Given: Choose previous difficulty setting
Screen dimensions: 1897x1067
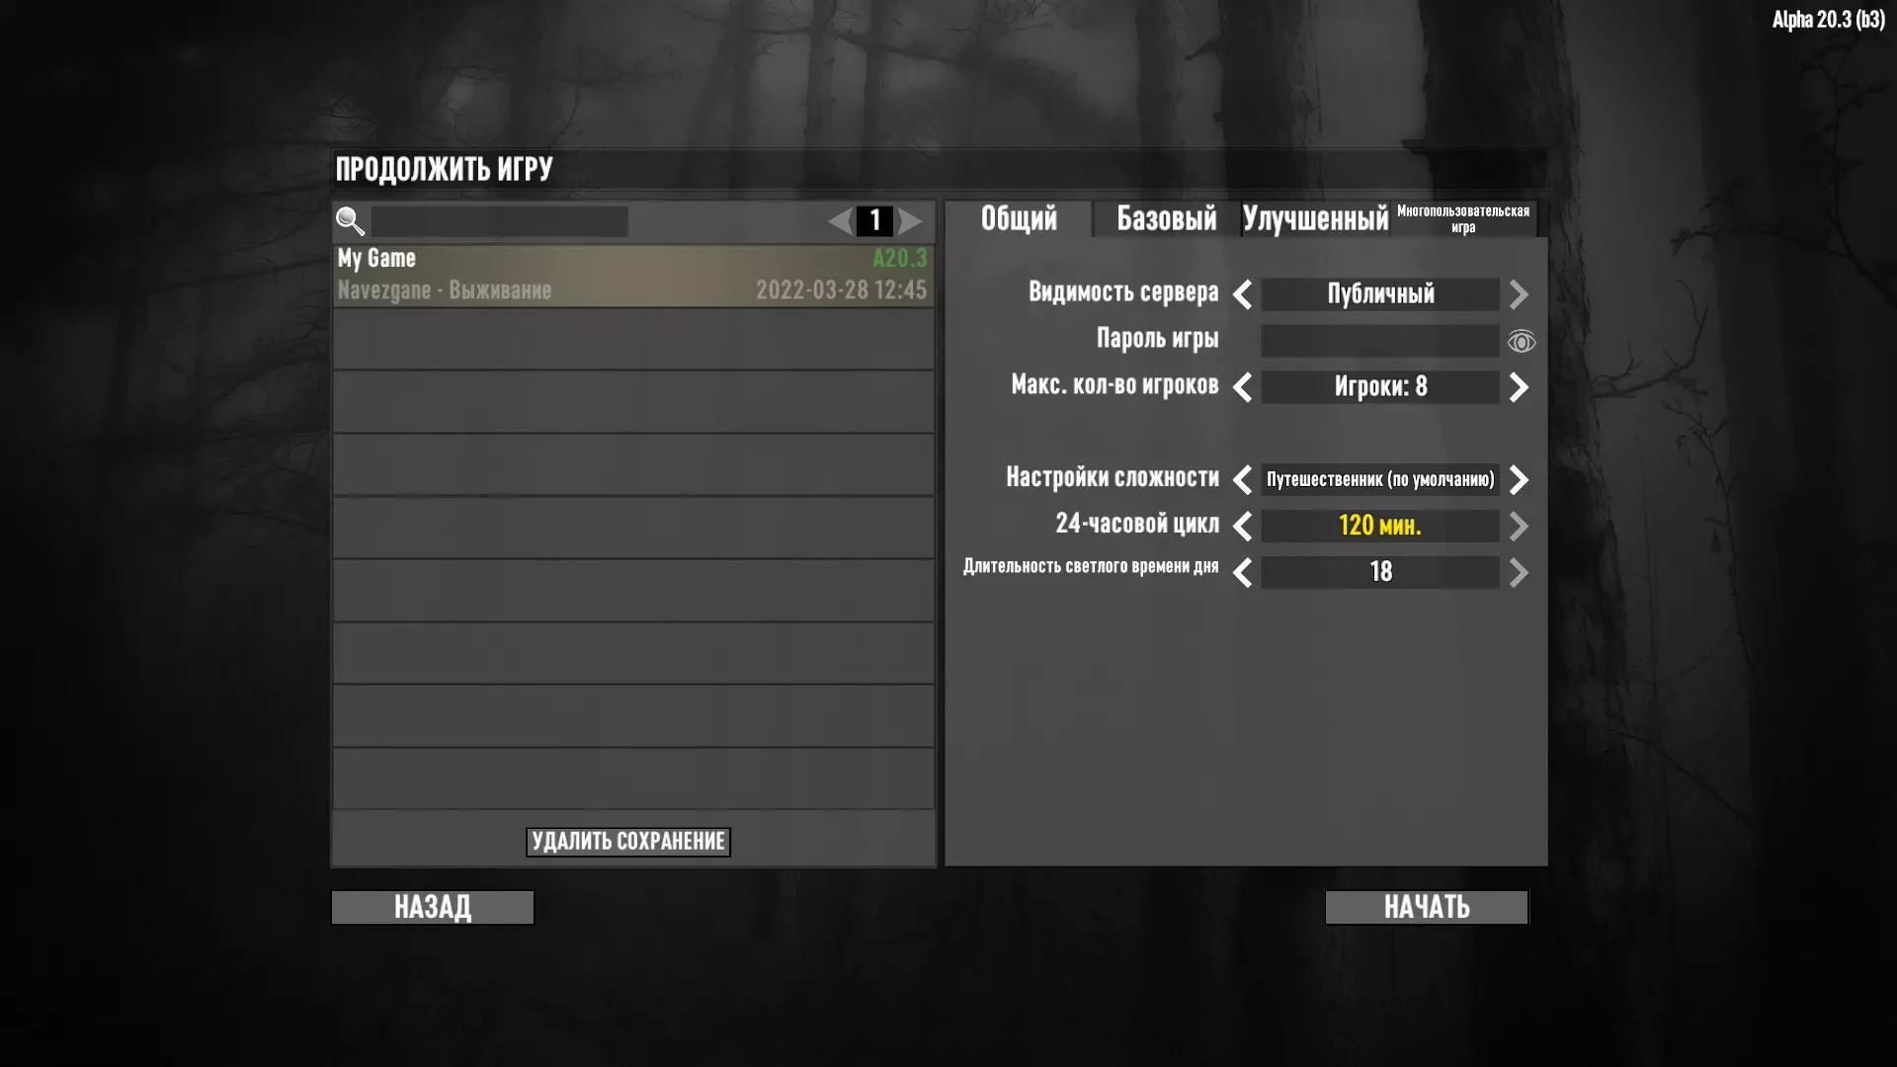Looking at the screenshot, I should [1243, 480].
